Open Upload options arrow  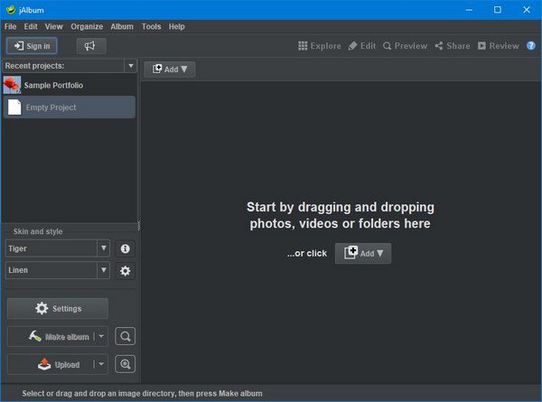point(101,364)
